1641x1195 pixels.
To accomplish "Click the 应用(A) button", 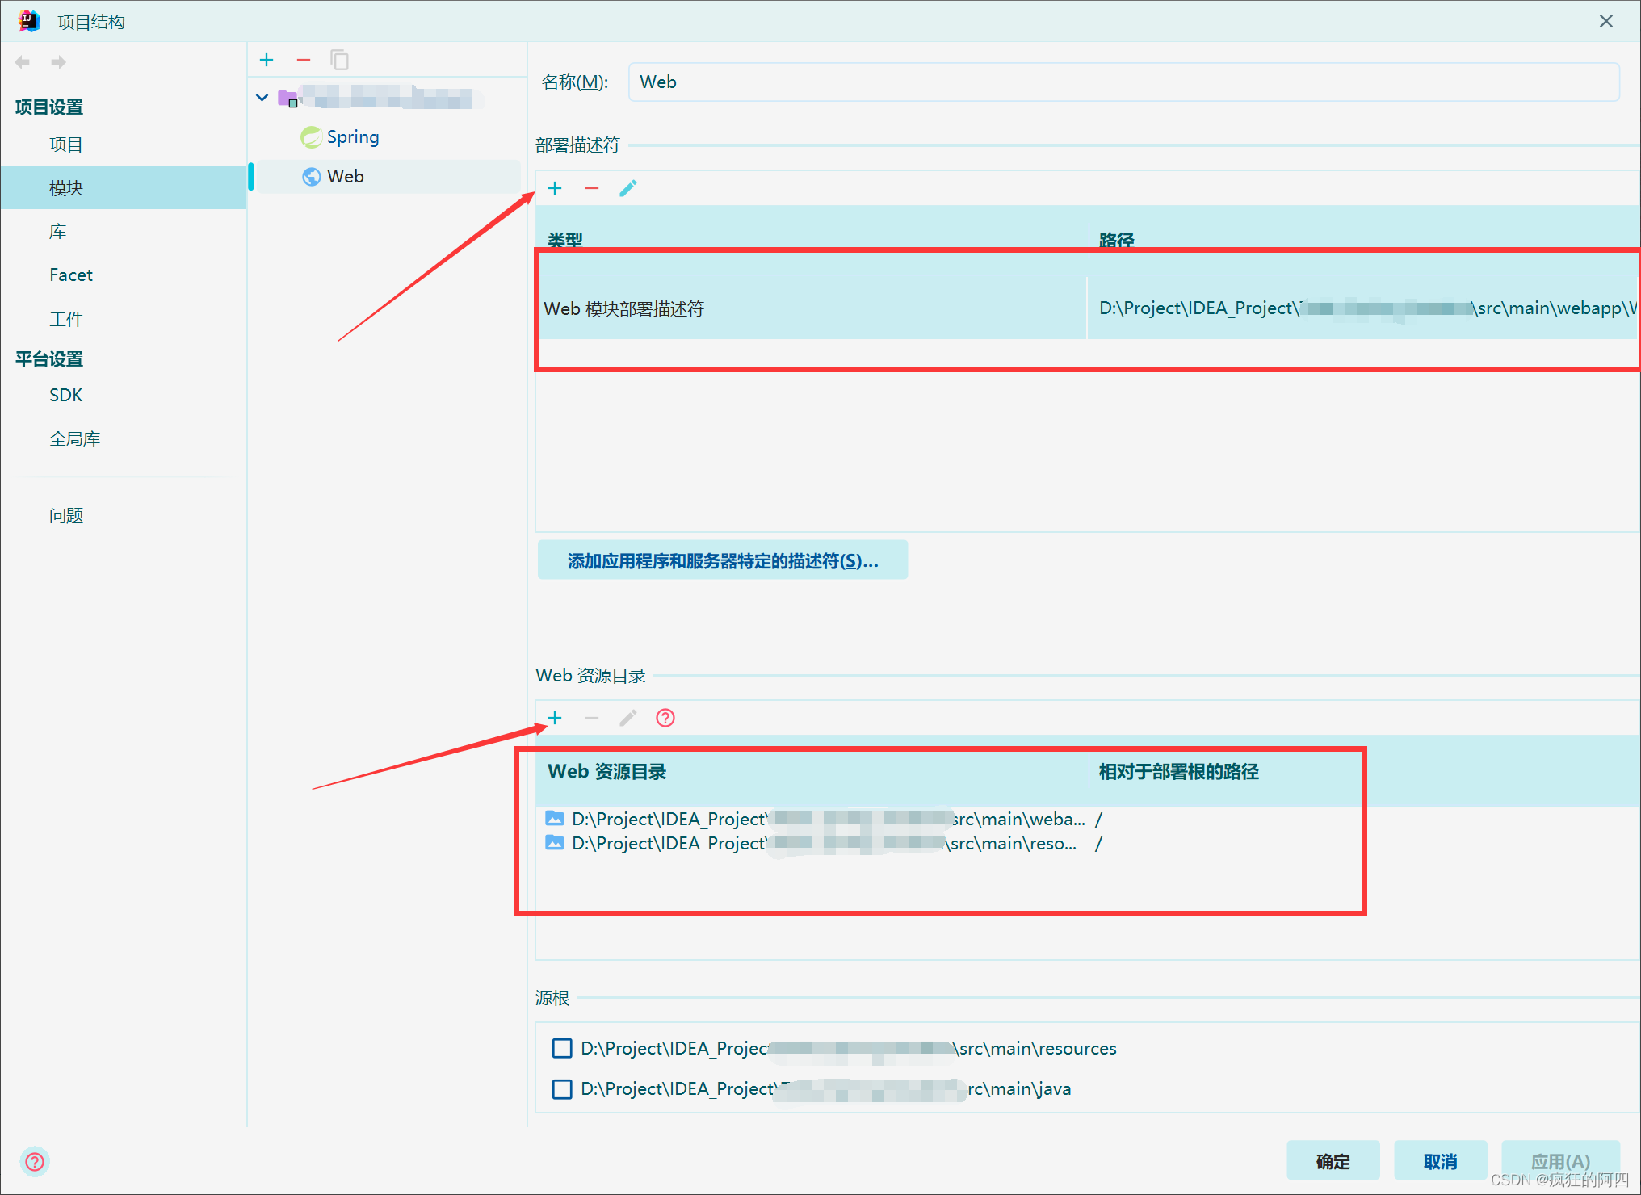I will tap(1560, 1161).
